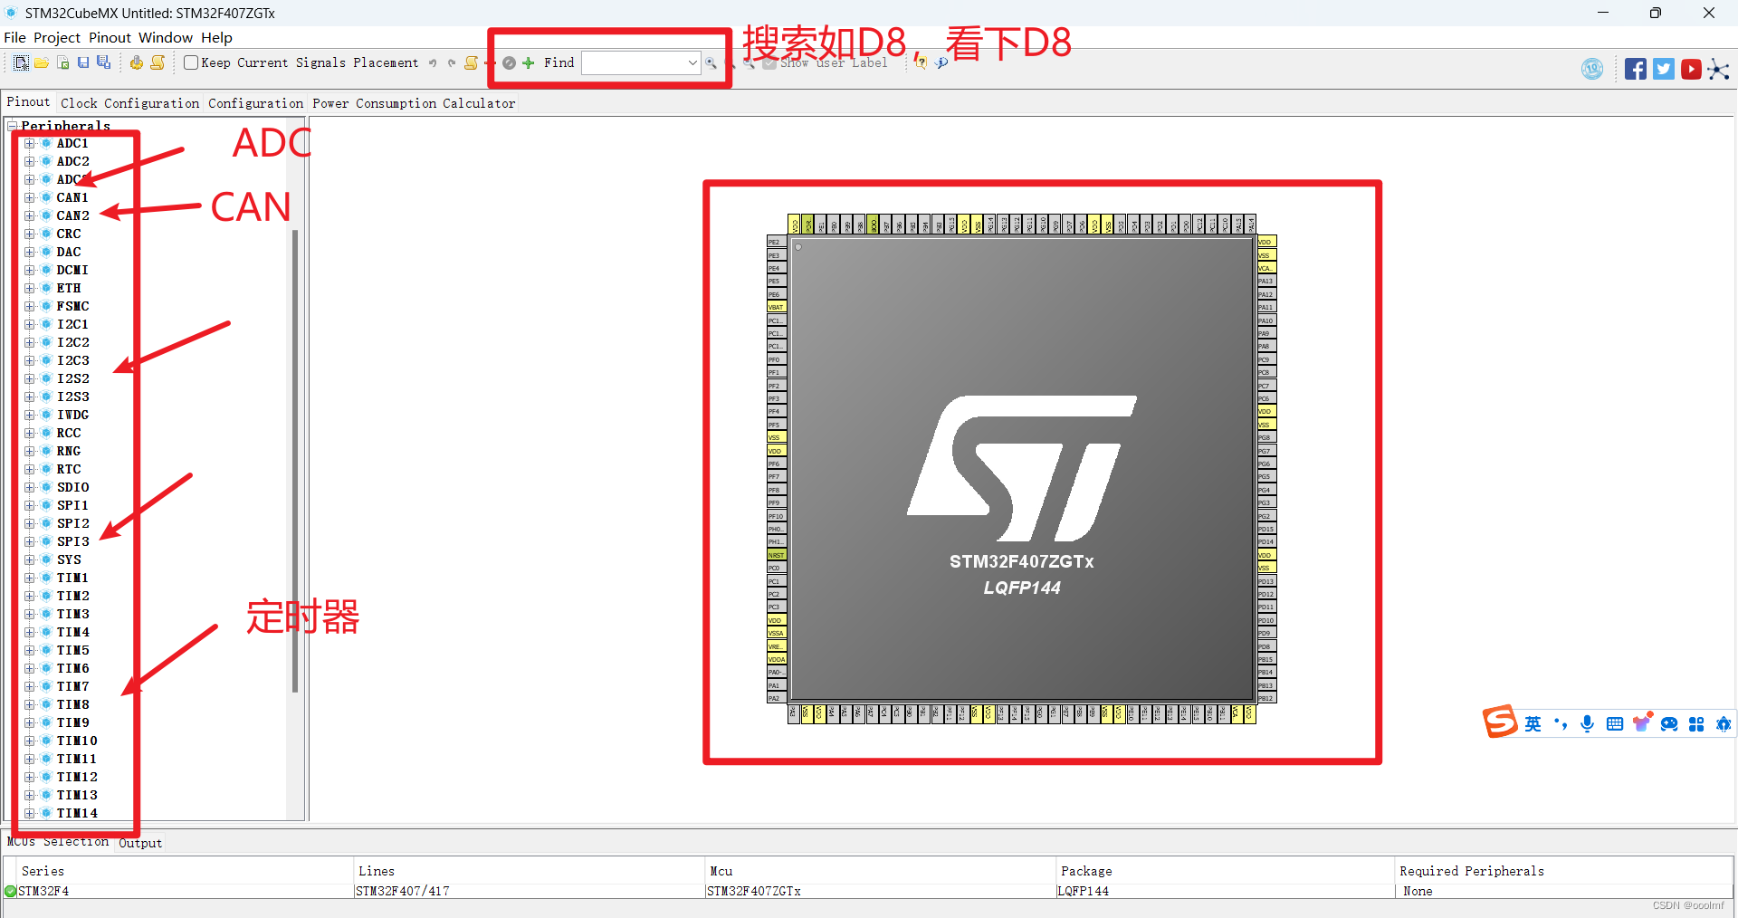Toggle the Show user Label checkbox
The width and height of the screenshot is (1738, 918).
pos(769,63)
